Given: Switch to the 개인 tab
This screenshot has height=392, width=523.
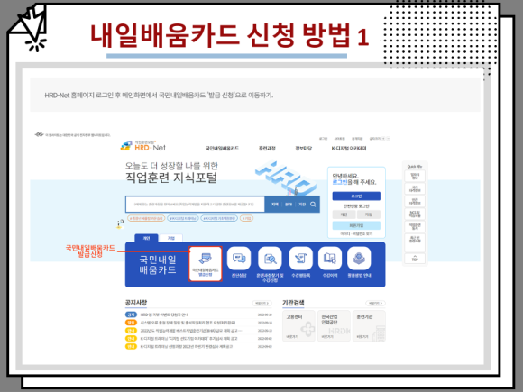Looking at the screenshot, I should click(x=146, y=238).
